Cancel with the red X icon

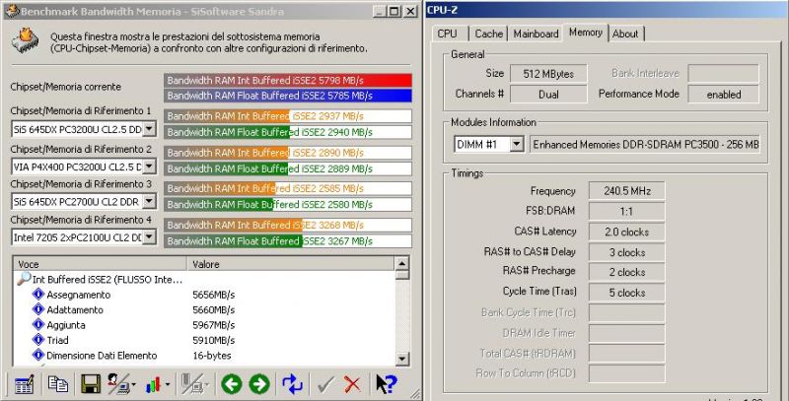coord(352,385)
